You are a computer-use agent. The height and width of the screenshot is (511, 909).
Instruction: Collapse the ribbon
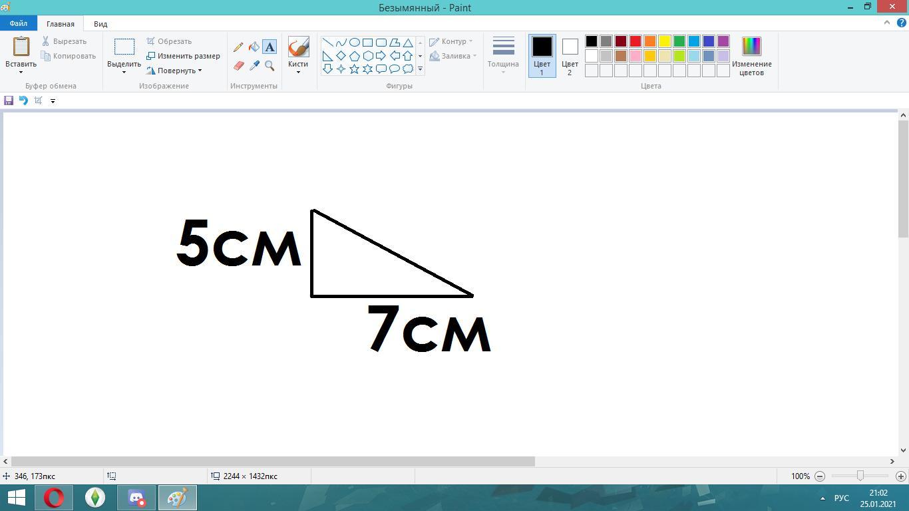[886, 23]
